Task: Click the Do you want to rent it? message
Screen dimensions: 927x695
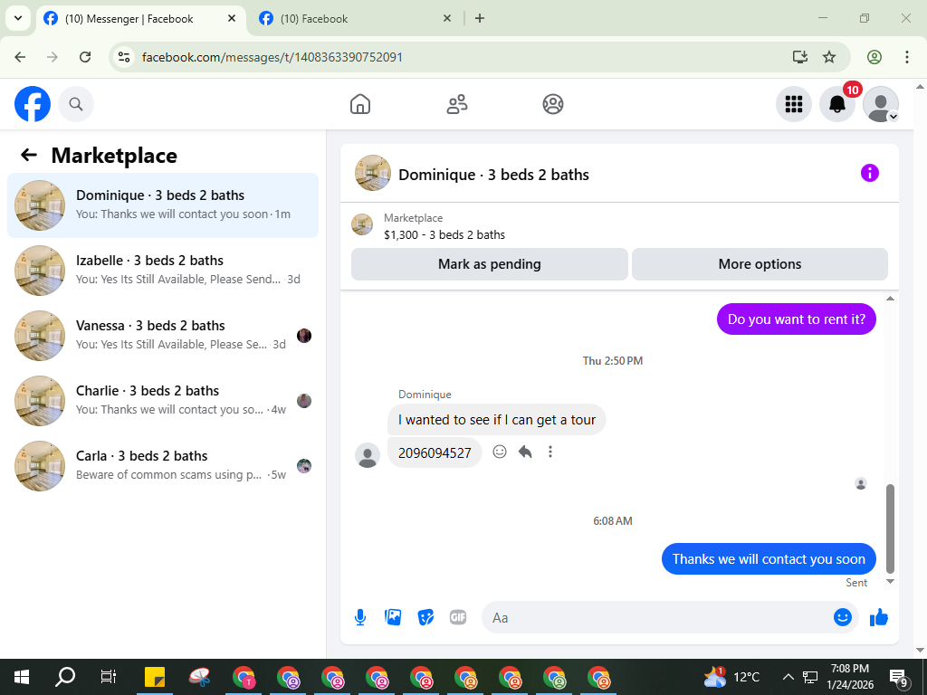Action: (x=797, y=319)
